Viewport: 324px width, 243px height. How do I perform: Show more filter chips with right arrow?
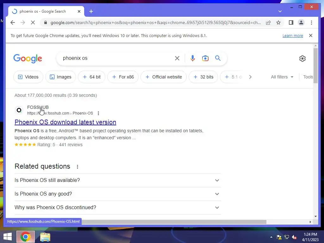click(x=250, y=77)
